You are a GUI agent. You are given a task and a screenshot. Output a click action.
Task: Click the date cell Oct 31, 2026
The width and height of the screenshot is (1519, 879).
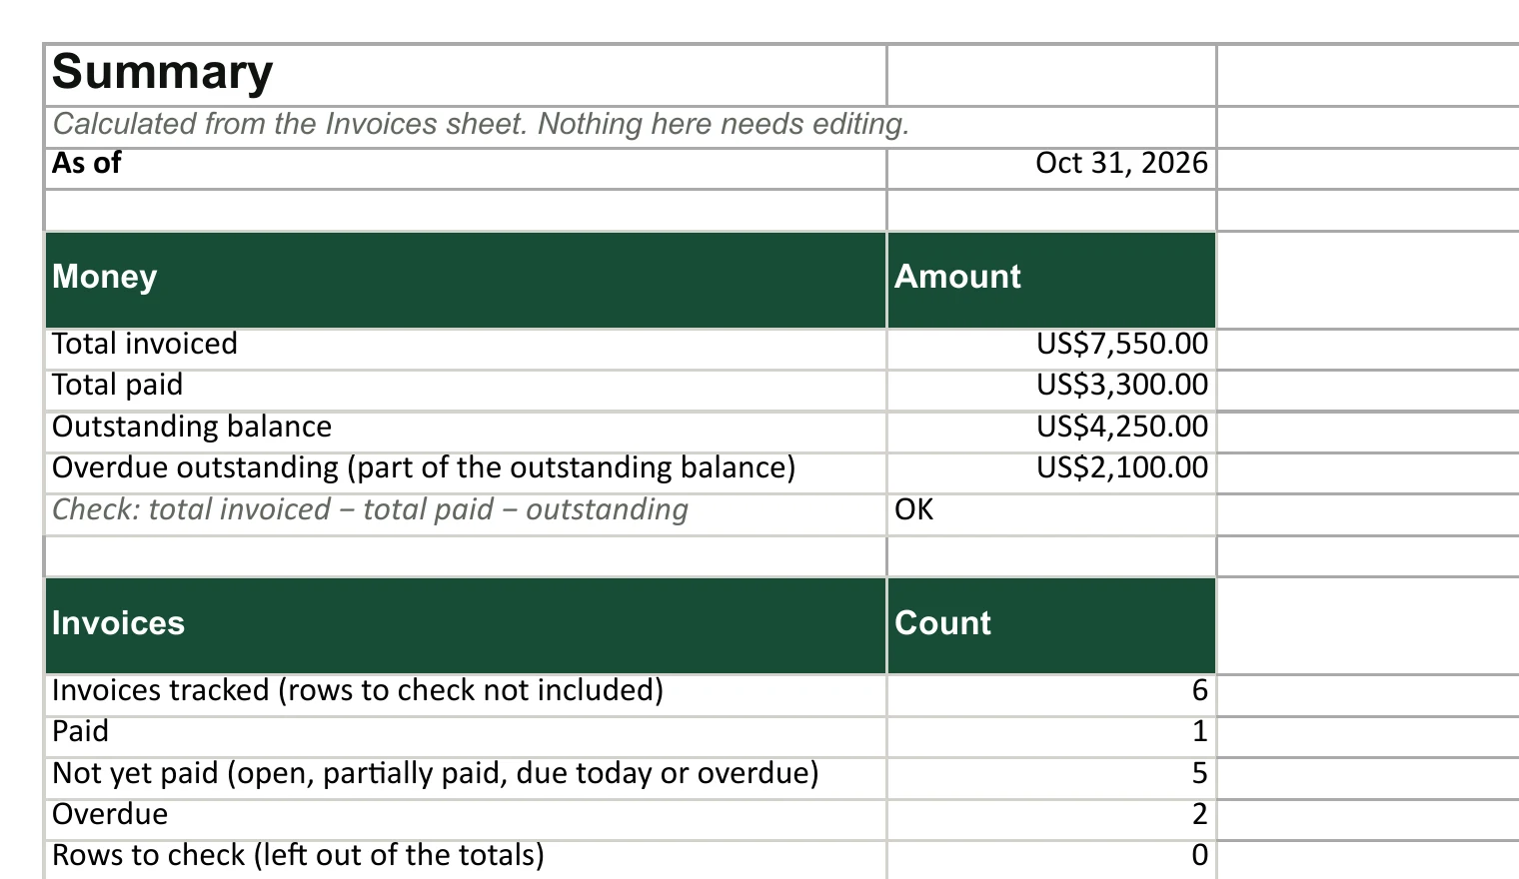pyautogui.click(x=1051, y=168)
